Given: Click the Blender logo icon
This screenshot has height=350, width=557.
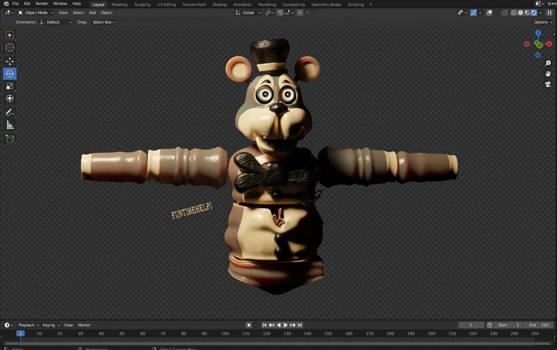Looking at the screenshot, I should click(6, 4).
